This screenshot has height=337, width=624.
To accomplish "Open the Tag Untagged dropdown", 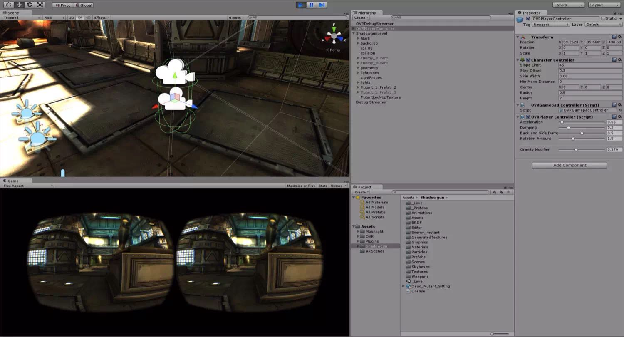I will 551,25.
